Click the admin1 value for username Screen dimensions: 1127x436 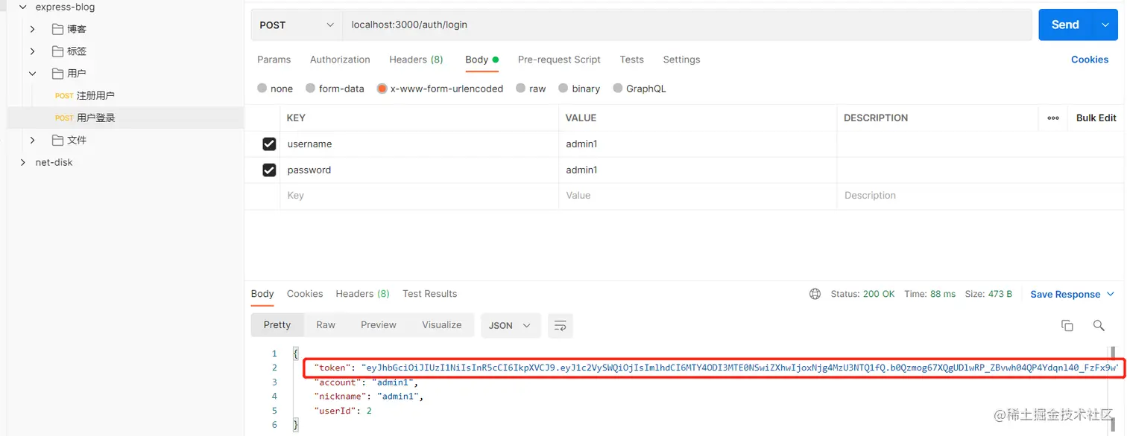click(x=698, y=144)
